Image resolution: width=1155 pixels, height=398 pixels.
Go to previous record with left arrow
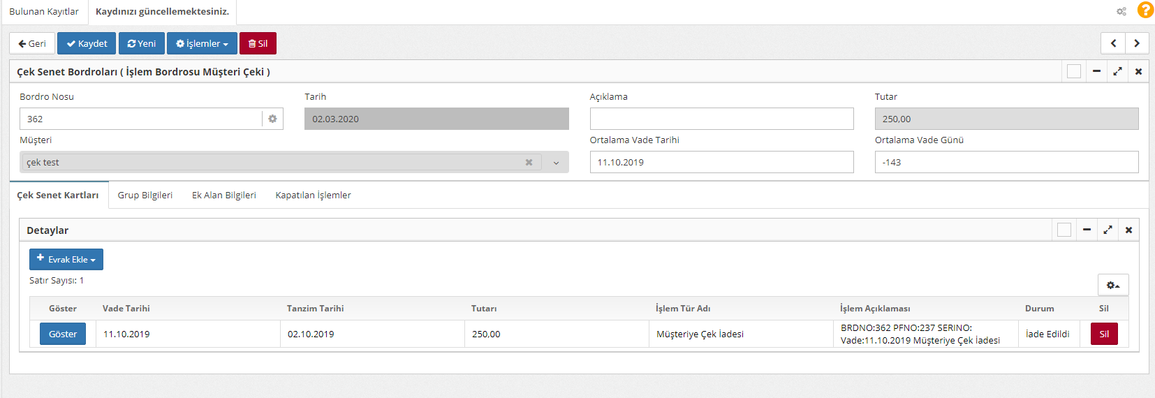(x=1113, y=43)
